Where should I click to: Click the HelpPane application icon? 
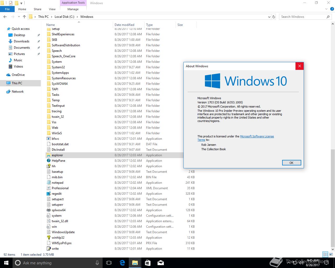pyautogui.click(x=48, y=161)
